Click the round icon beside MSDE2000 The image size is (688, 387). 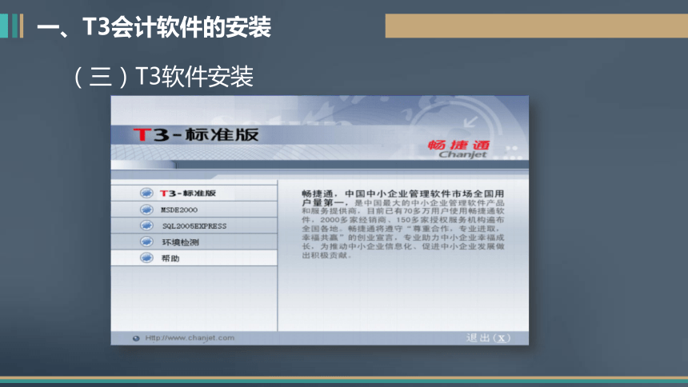(146, 209)
